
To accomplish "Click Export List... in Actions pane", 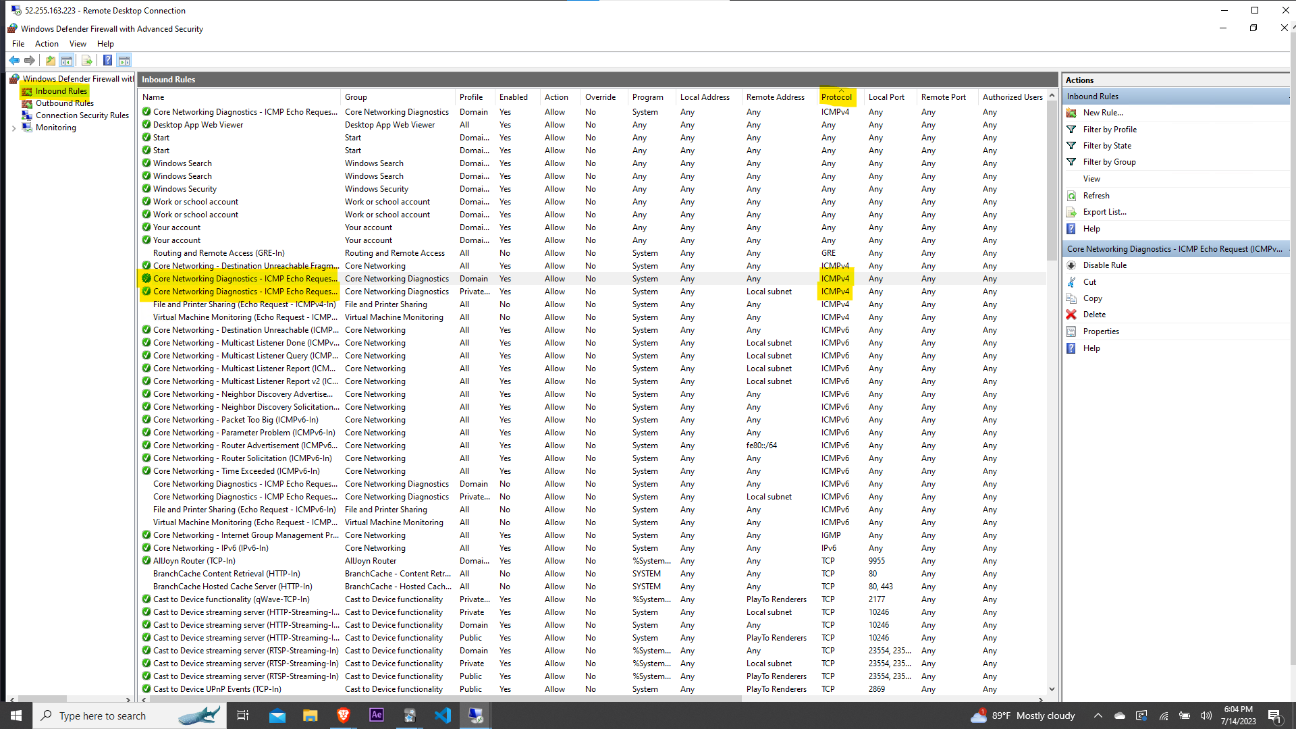I will click(1104, 212).
